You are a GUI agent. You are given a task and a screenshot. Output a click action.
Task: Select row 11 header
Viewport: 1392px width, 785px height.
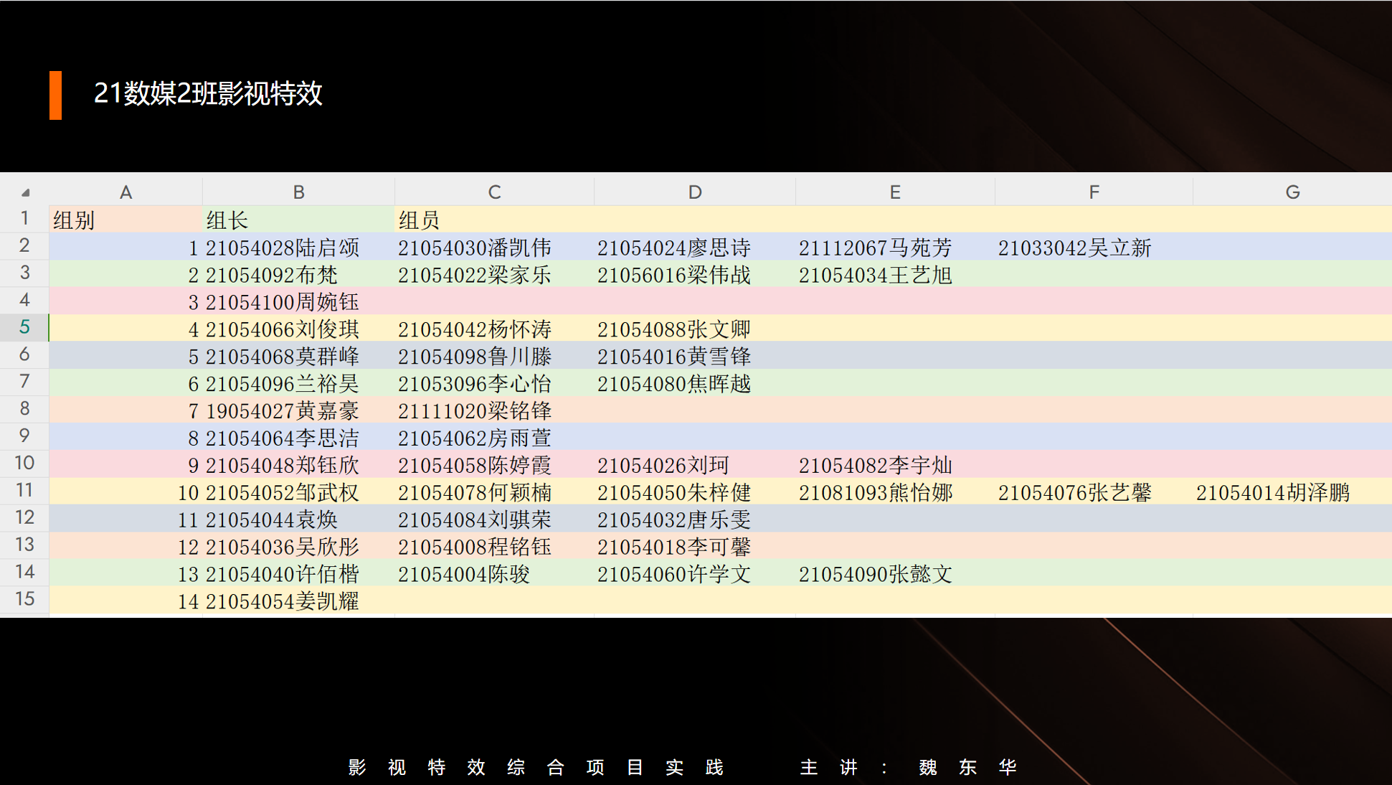24,491
